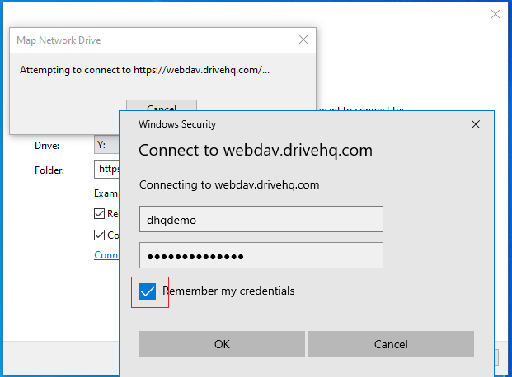Image resolution: width=512 pixels, height=377 pixels.
Task: Click OK in Windows Security dialog
Action: coord(222,344)
